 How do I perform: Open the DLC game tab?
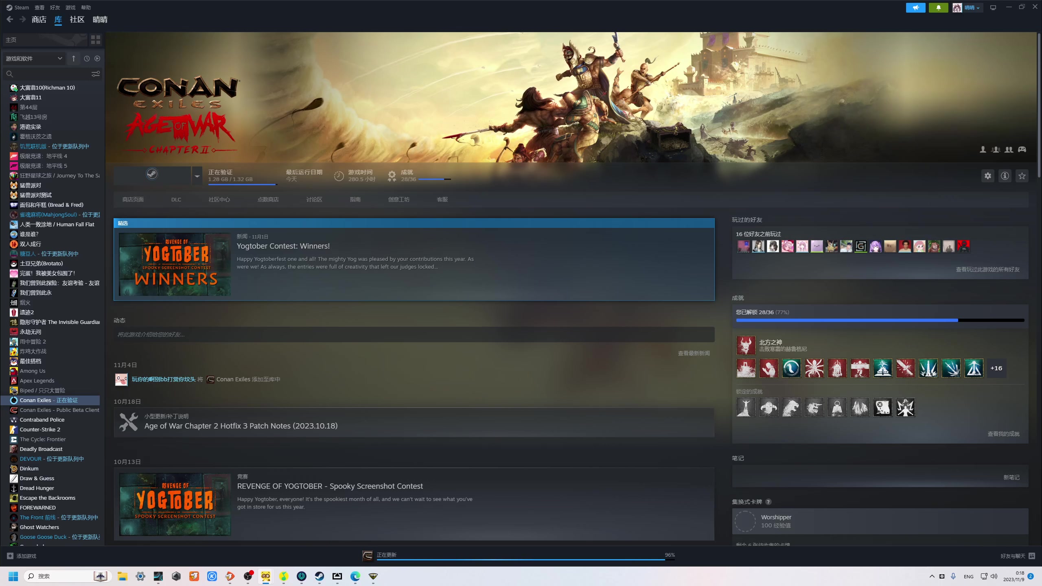tap(176, 199)
